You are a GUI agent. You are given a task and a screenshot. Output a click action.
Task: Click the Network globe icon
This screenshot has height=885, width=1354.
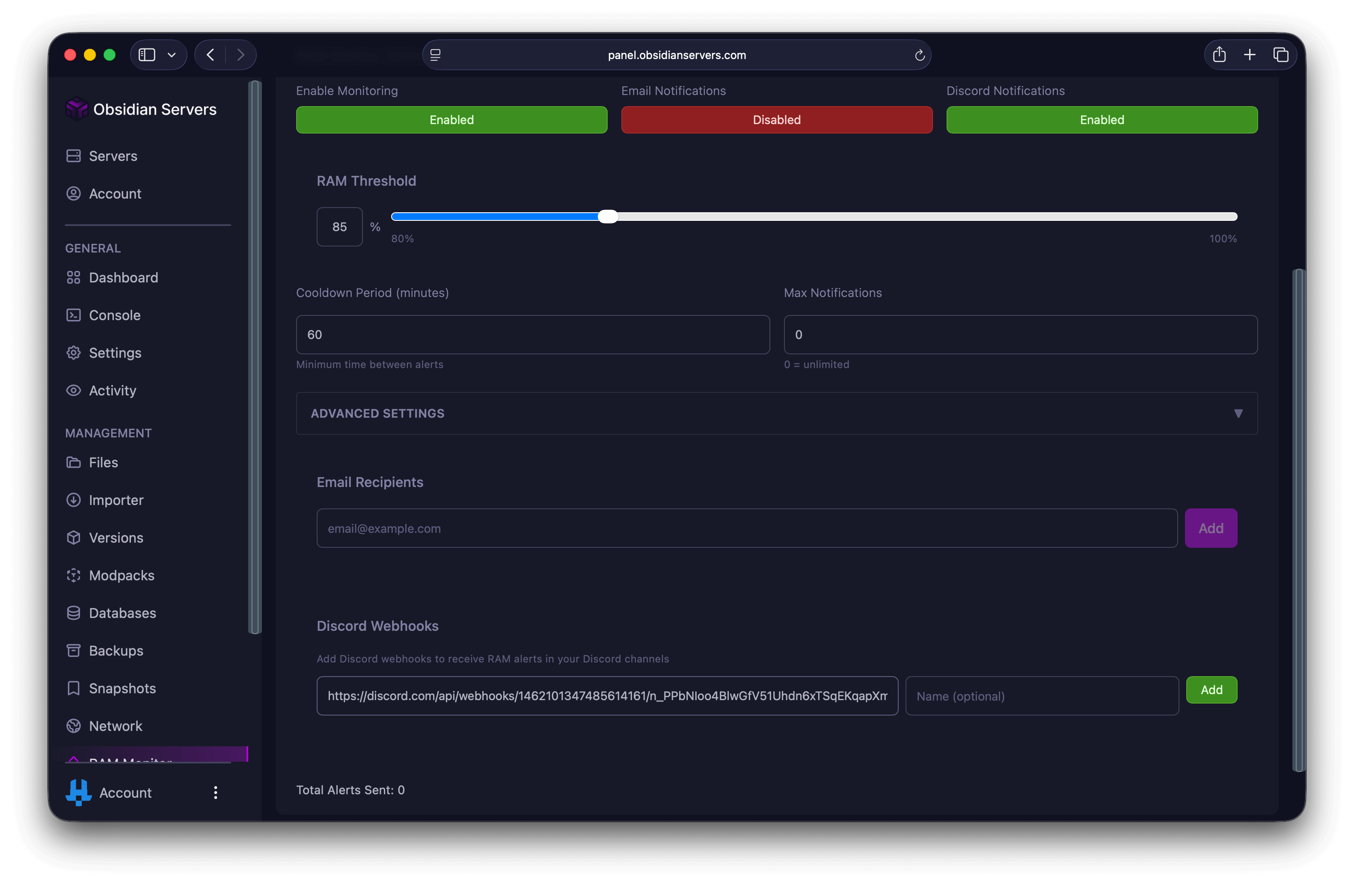click(73, 726)
